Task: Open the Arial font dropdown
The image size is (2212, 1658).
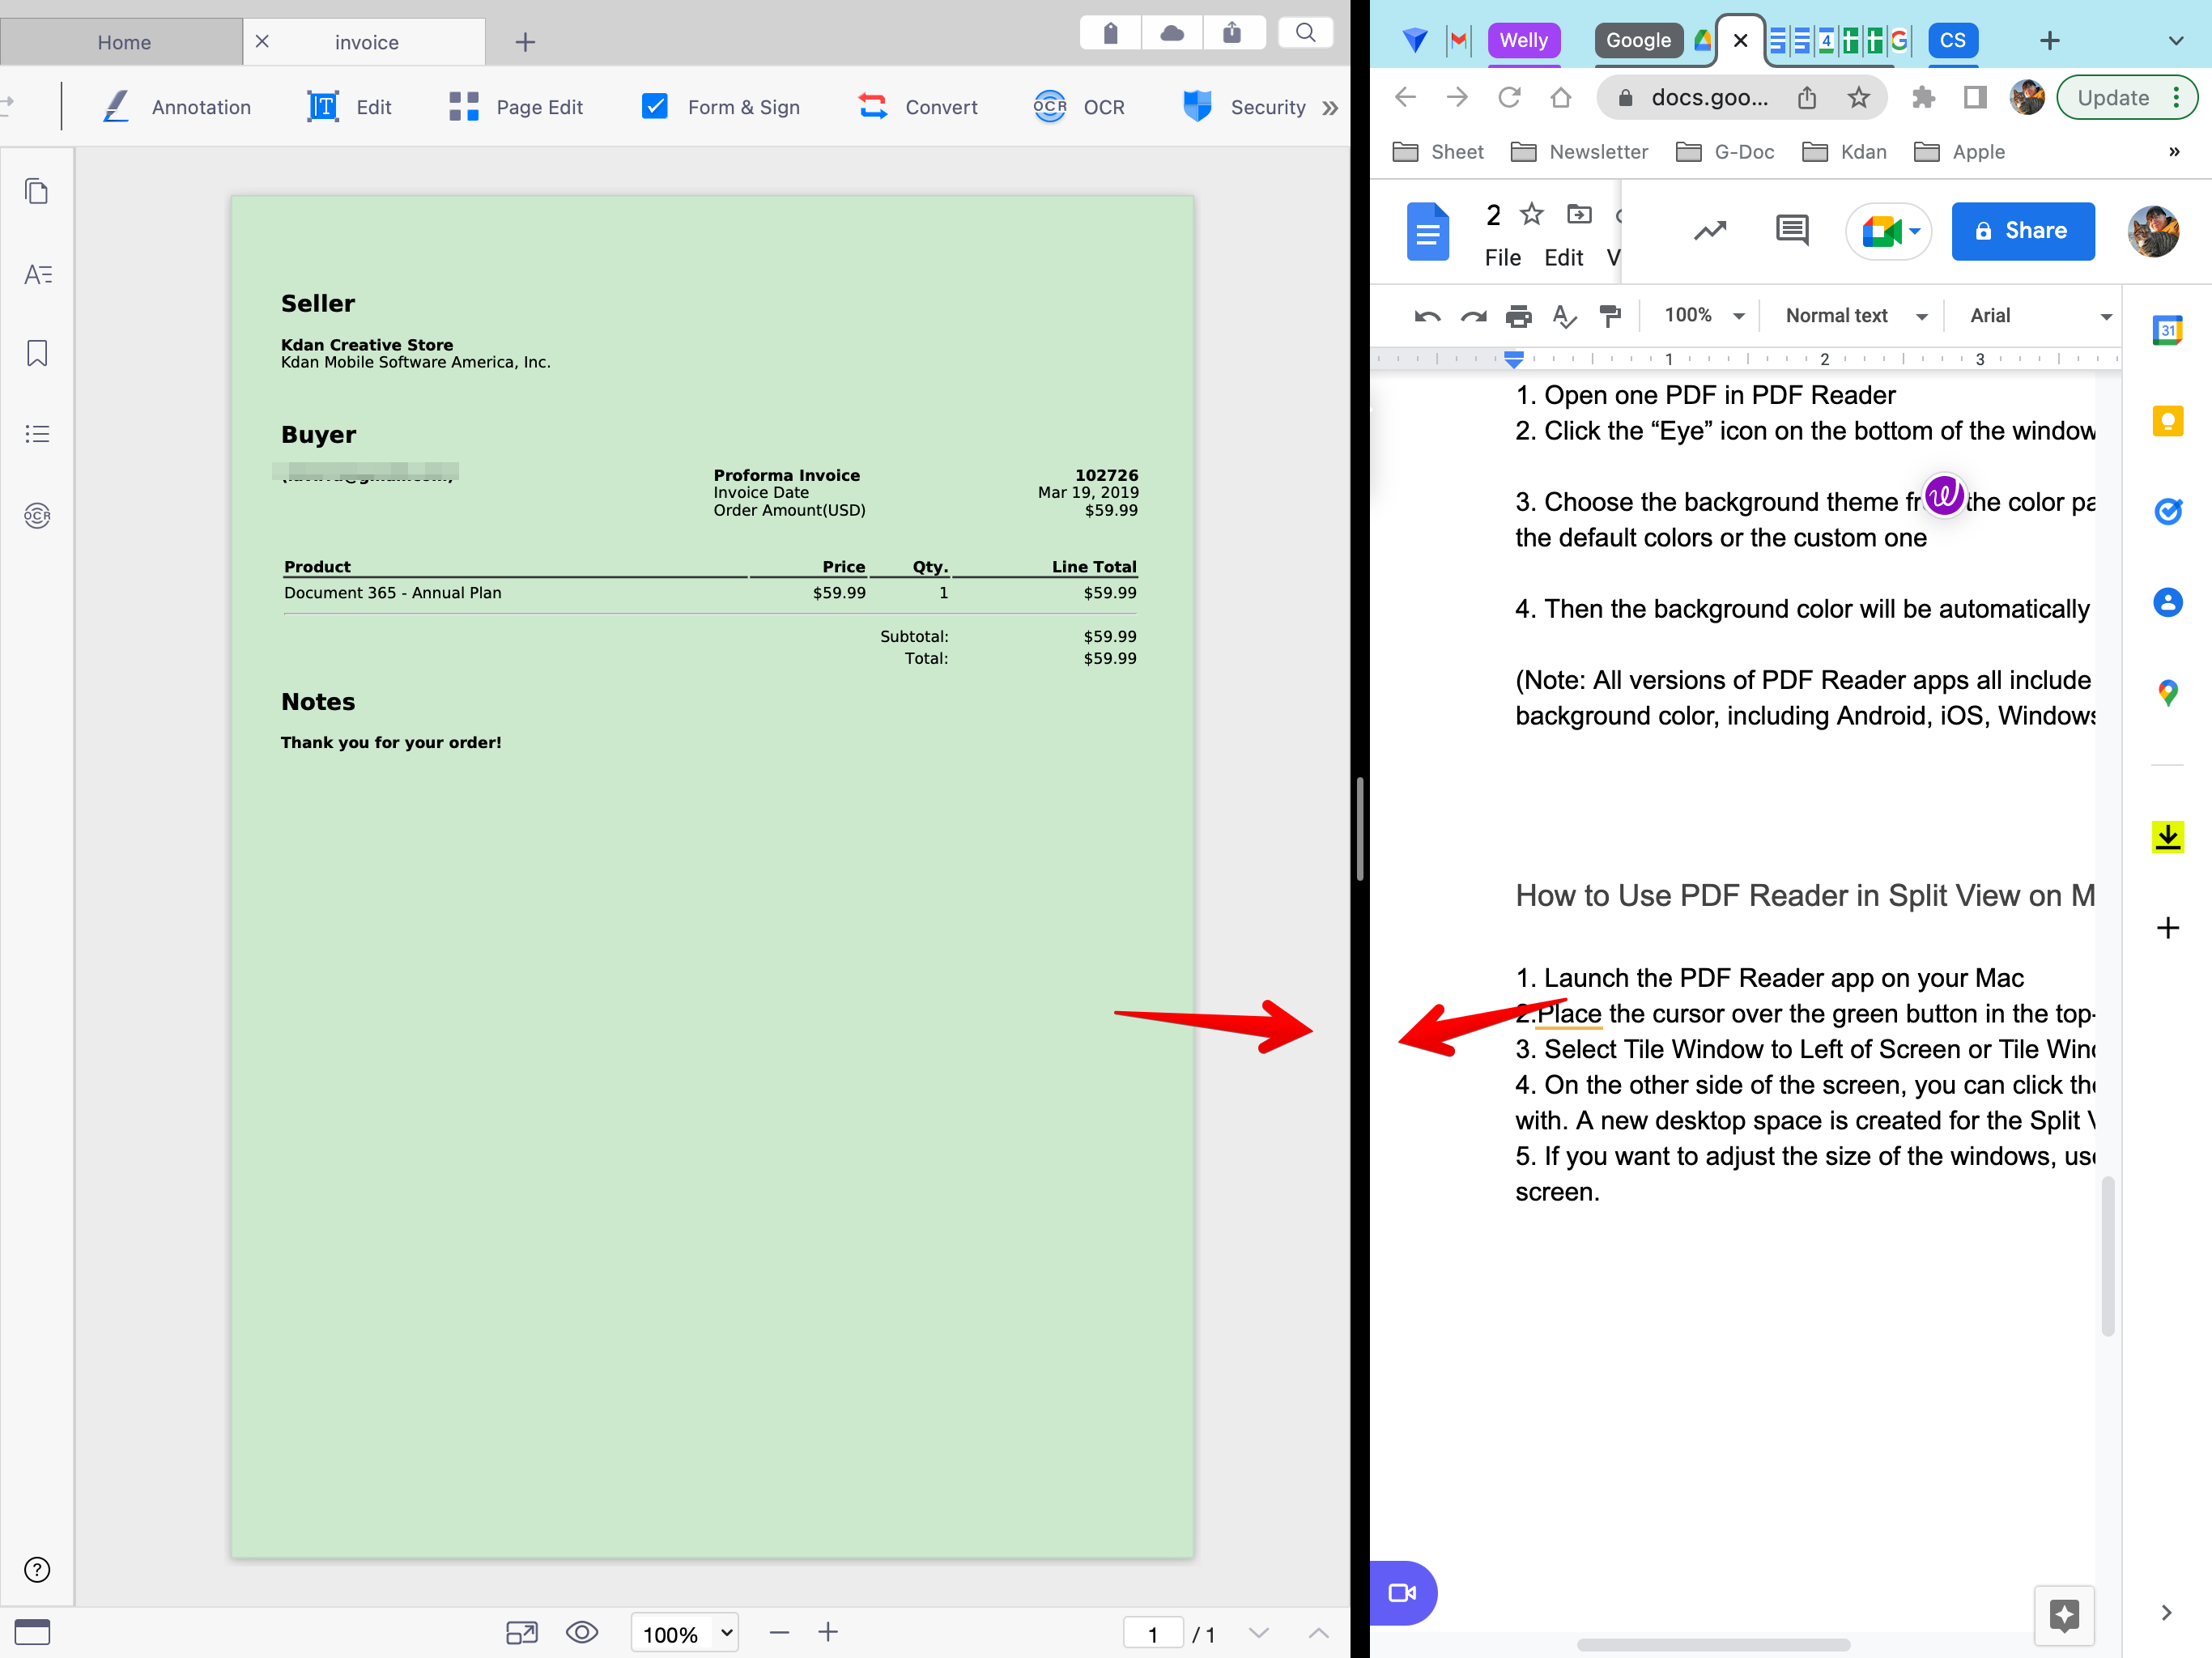Action: (x=2040, y=316)
